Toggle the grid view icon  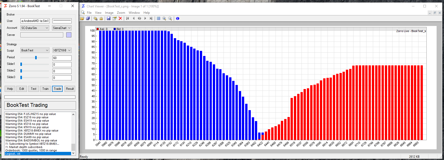pyautogui.click(x=159, y=19)
